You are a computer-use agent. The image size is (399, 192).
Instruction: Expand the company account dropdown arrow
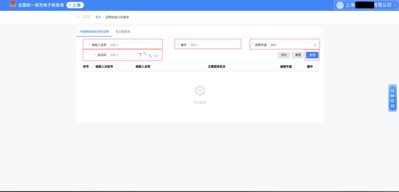click(395, 6)
